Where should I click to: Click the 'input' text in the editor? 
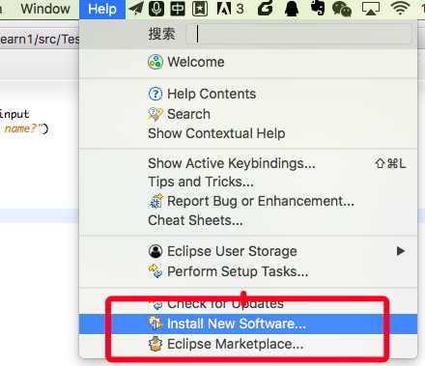tap(14, 114)
